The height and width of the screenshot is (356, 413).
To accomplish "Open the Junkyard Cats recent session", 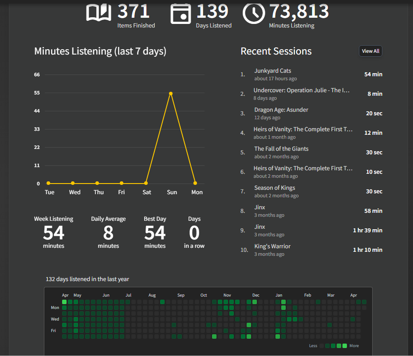I will coord(272,71).
